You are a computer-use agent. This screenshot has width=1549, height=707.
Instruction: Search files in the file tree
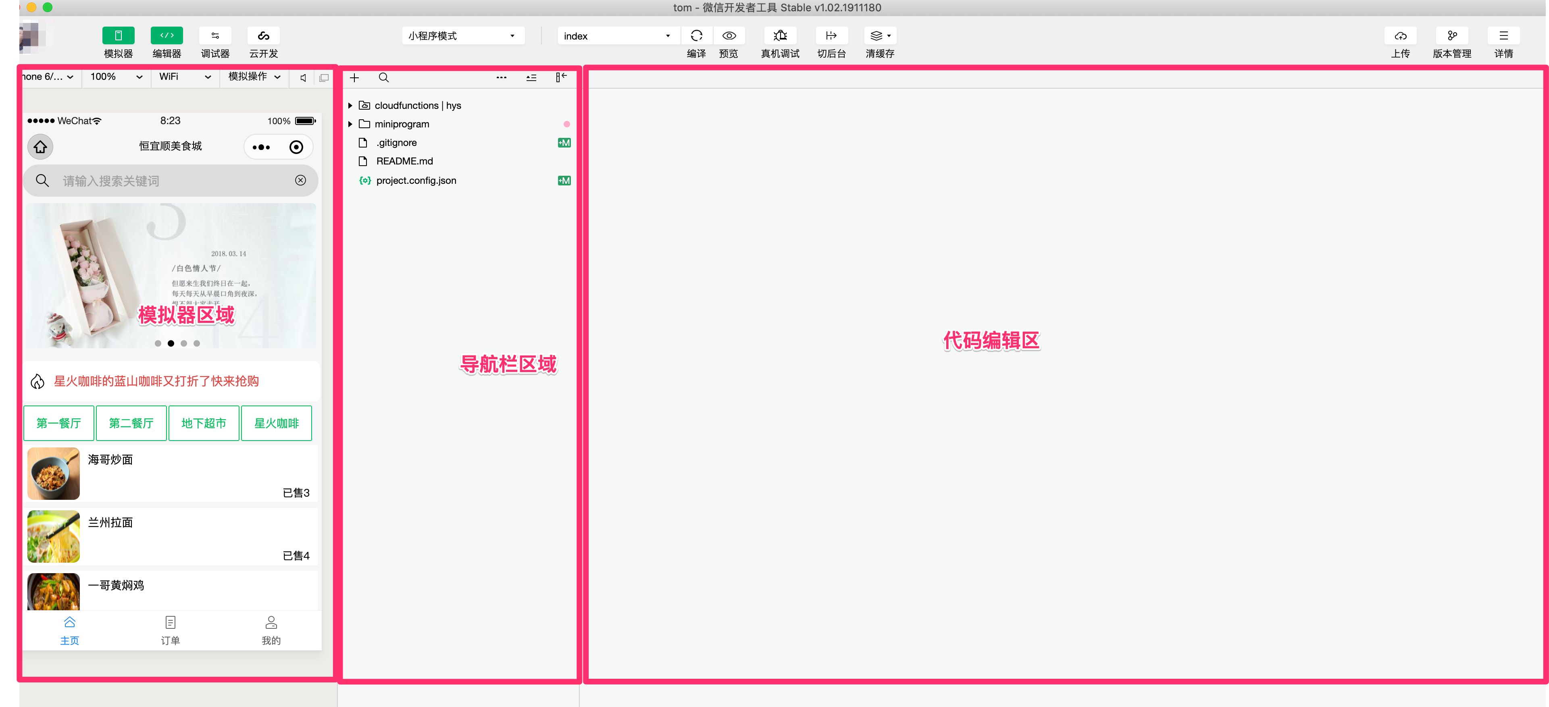[x=384, y=77]
